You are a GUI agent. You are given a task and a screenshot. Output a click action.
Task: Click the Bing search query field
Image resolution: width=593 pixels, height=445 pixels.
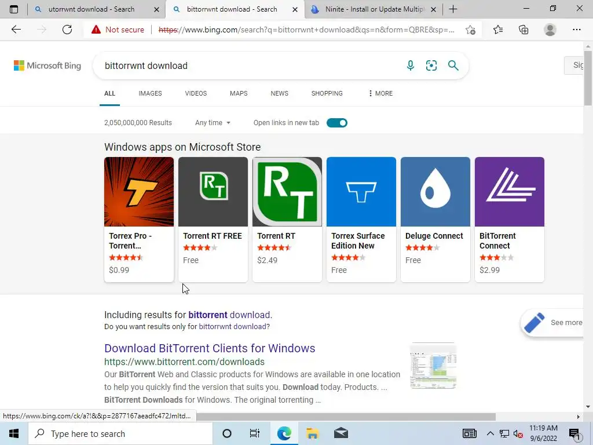pos(250,65)
